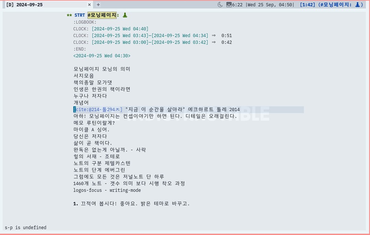Open the running clock [1:42] indicator
The height and width of the screenshot is (235, 370).
coord(307,5)
